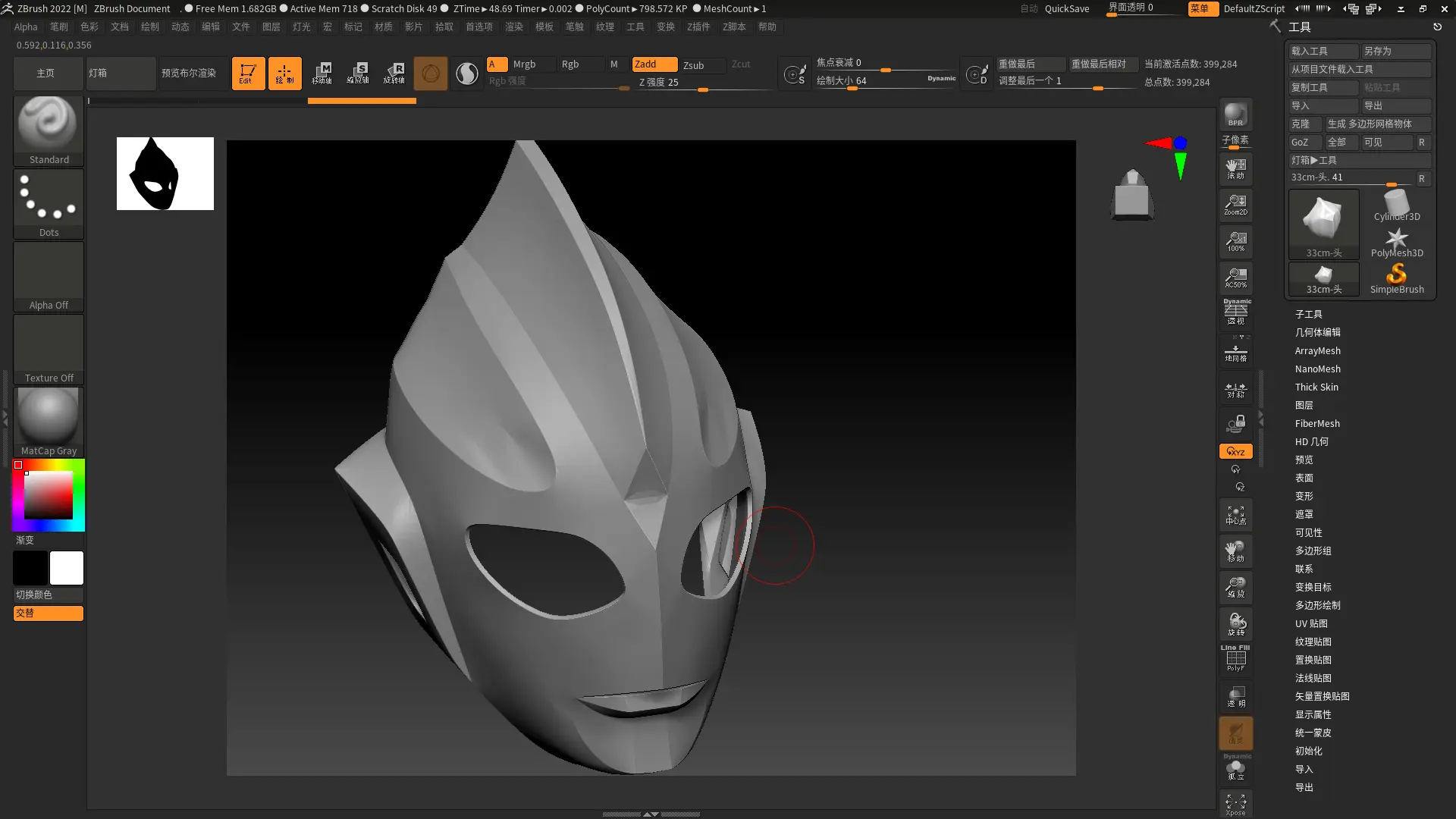
Task: Open the 首选项 menu
Action: [479, 27]
